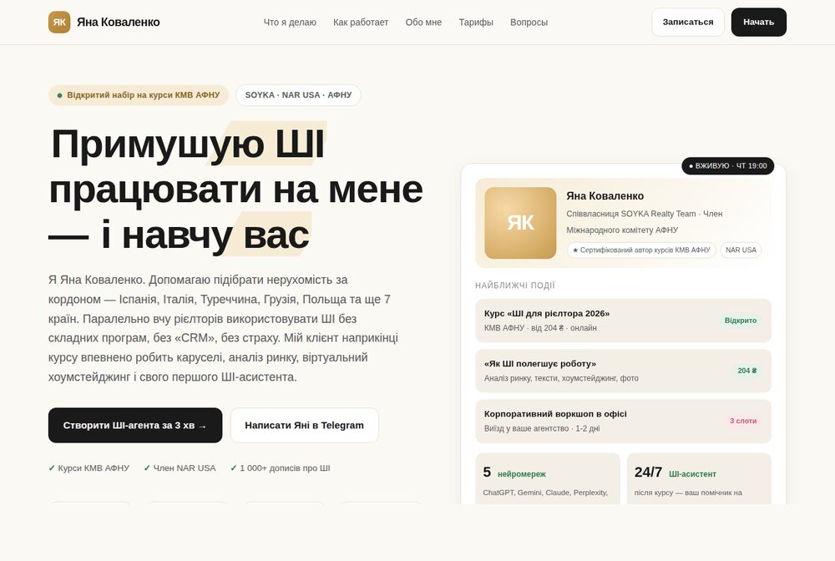Click КМВ АФНУ · від 204 ₴ · онлайн text

tap(540, 328)
